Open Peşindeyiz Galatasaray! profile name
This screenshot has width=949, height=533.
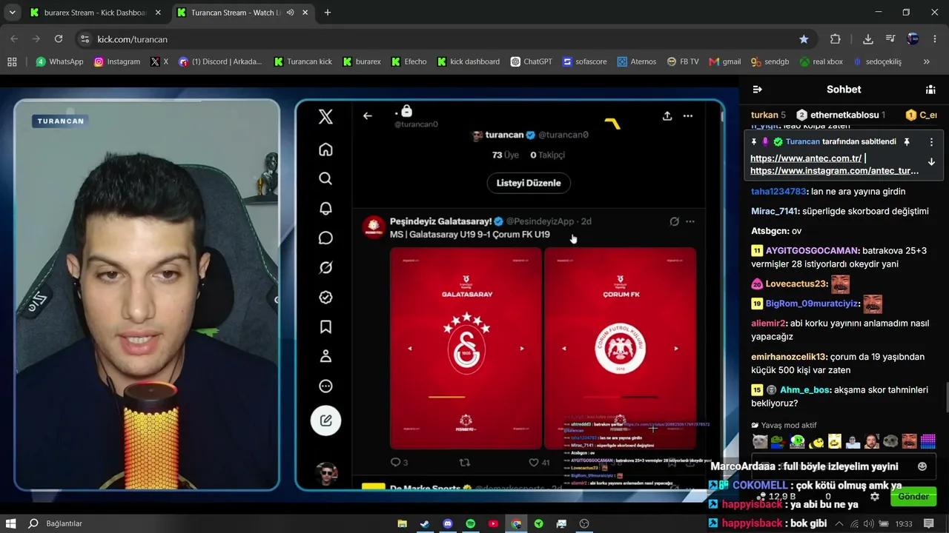(441, 221)
